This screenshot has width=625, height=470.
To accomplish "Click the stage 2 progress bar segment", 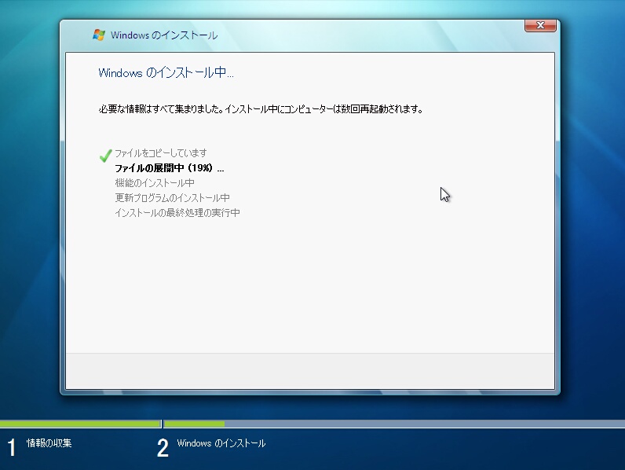I will pos(395,424).
